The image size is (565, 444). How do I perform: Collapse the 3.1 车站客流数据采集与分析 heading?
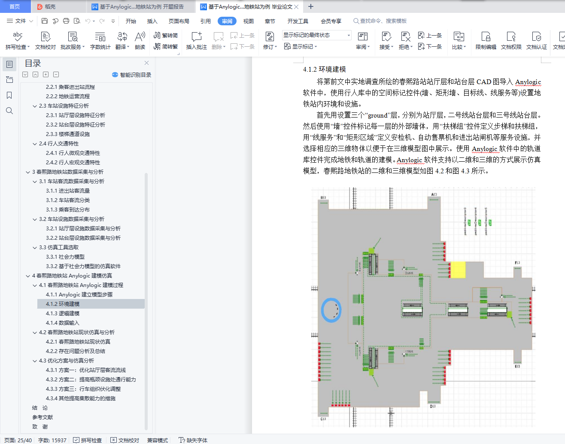(x=35, y=181)
